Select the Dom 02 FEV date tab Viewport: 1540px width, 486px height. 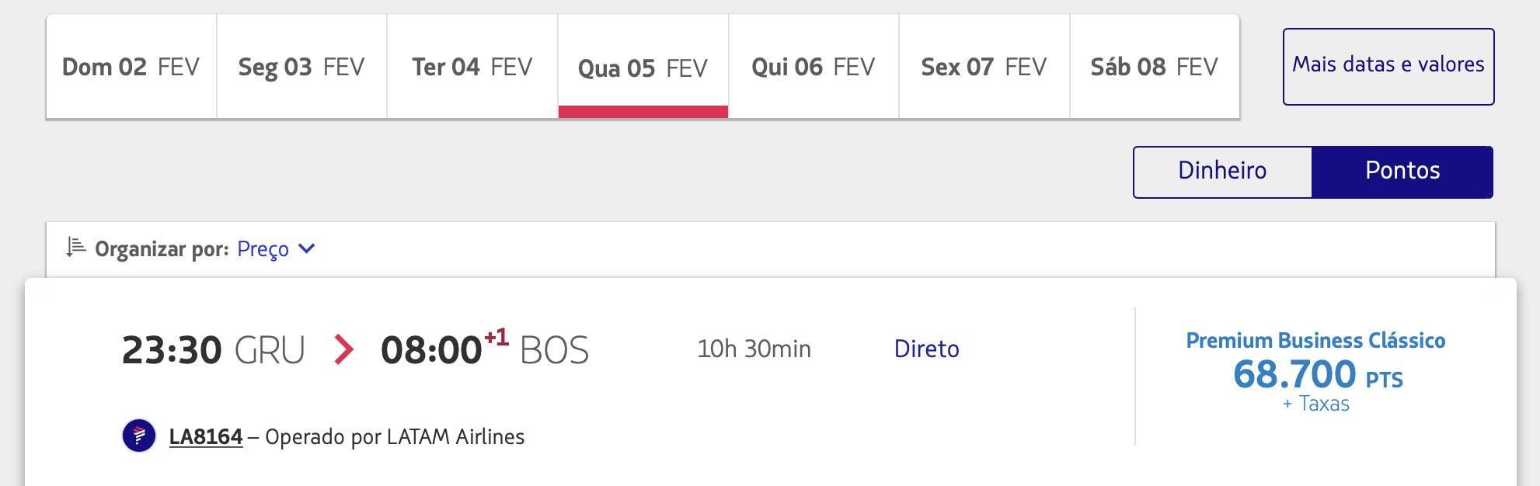(x=131, y=67)
